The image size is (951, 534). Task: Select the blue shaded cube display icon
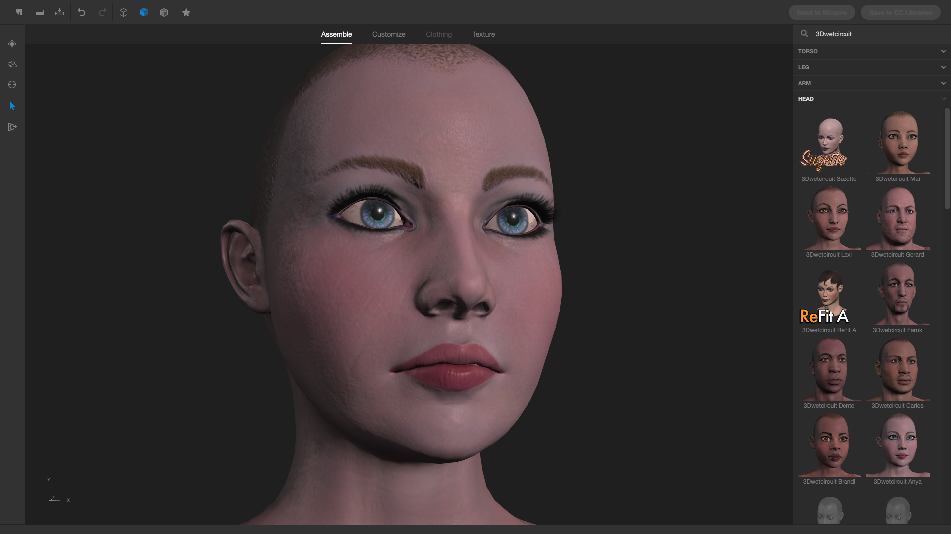tap(144, 12)
